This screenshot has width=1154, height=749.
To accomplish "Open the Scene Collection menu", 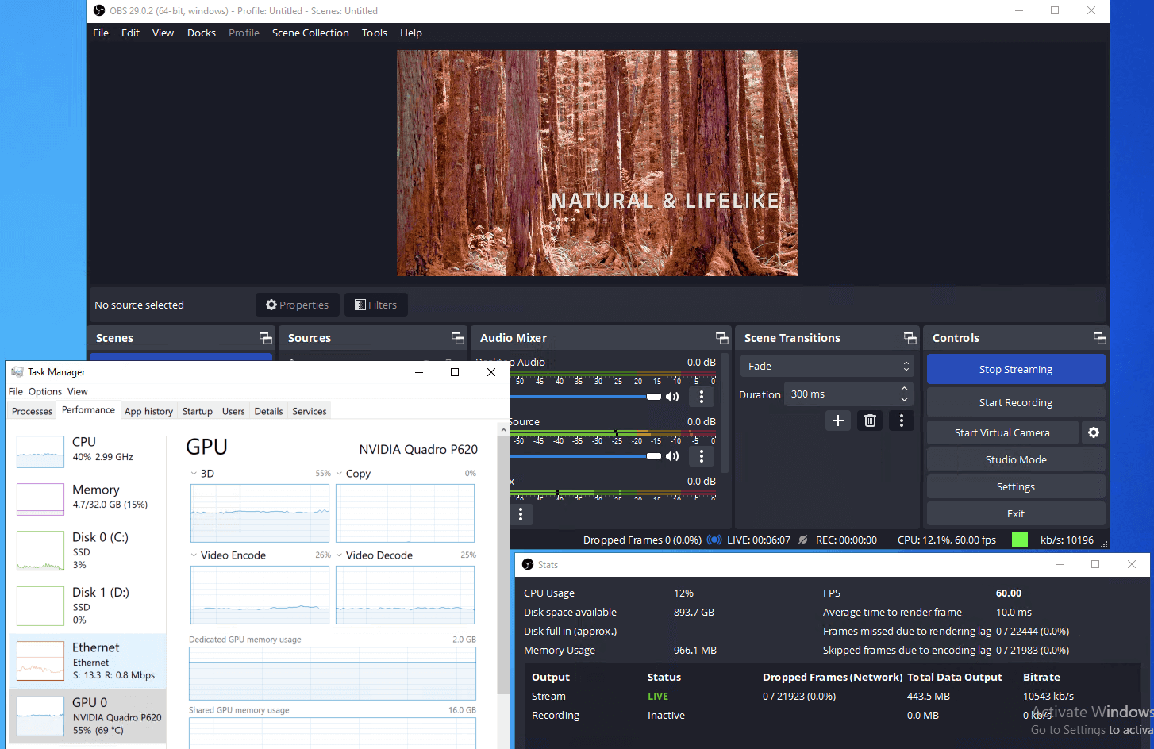I will coord(310,33).
